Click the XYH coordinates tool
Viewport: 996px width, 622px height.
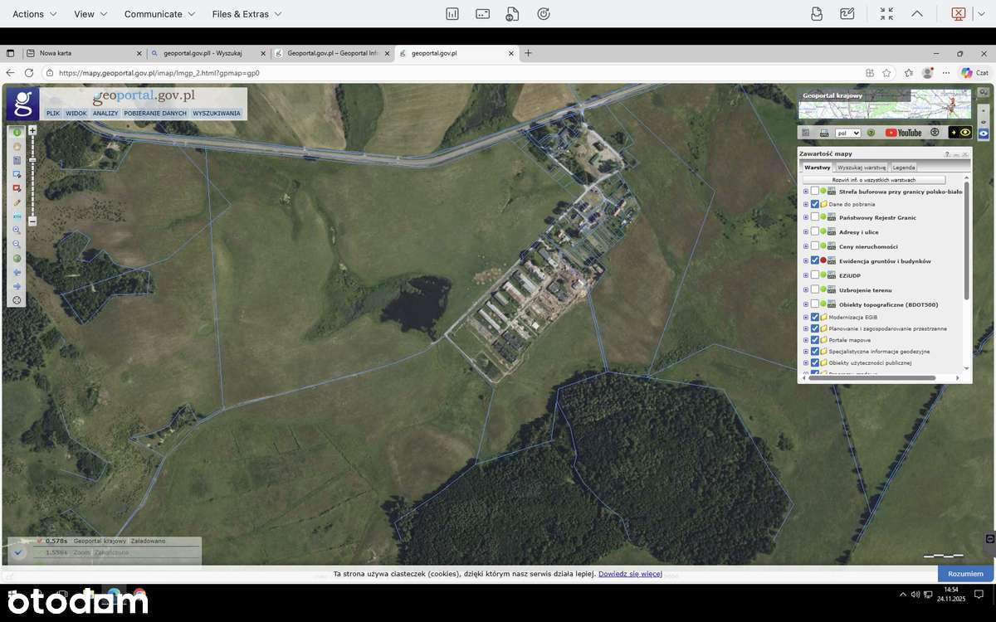coord(17,216)
